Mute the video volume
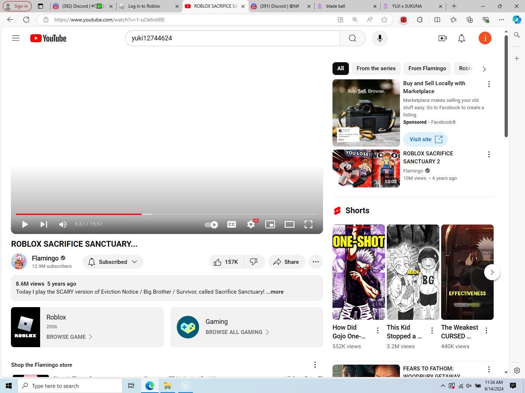The height and width of the screenshot is (393, 525). click(63, 224)
